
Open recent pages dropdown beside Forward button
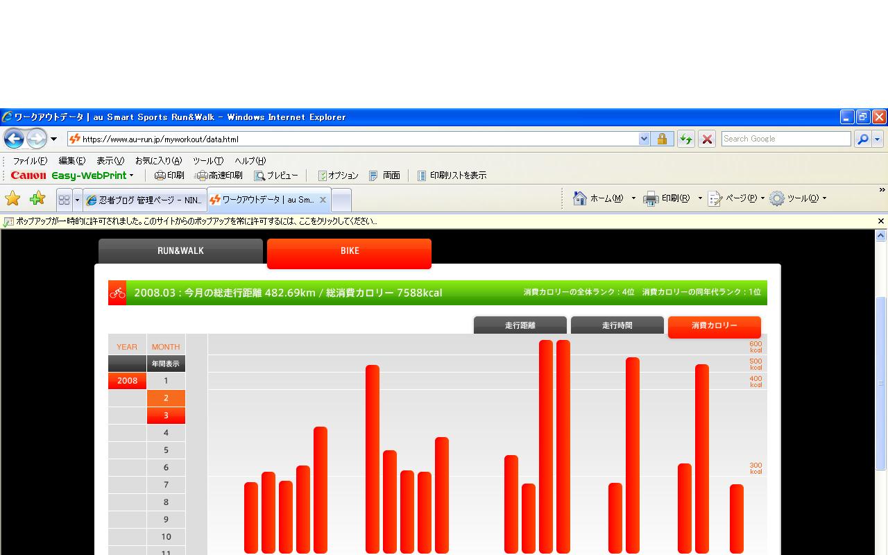point(54,139)
